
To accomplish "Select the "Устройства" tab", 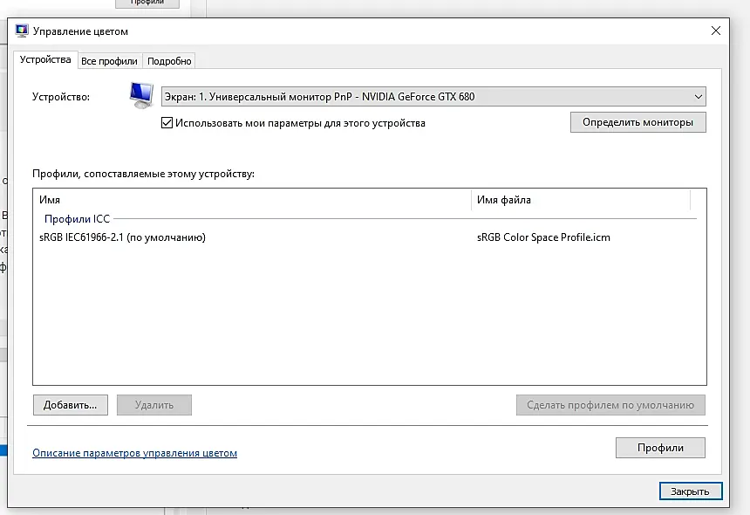I will 45,59.
